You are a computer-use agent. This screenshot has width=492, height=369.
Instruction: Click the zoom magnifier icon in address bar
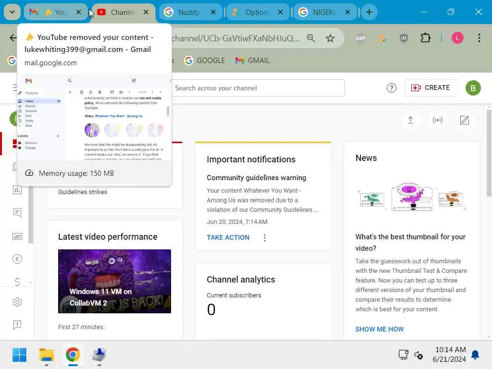click(x=311, y=38)
